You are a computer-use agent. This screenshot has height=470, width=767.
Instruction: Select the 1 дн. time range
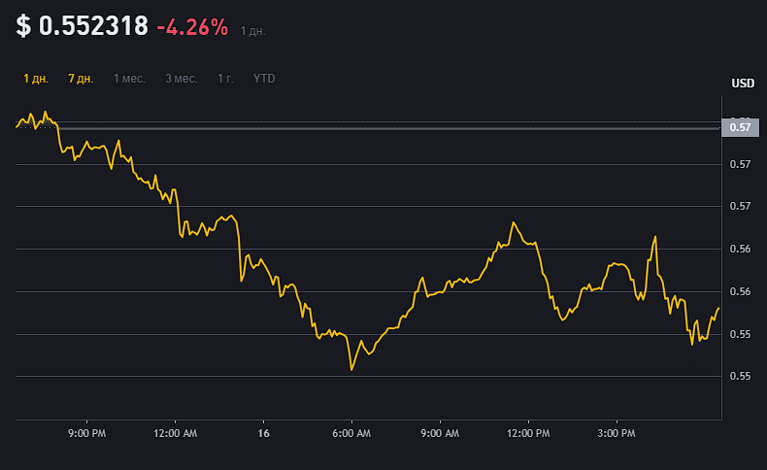[36, 79]
